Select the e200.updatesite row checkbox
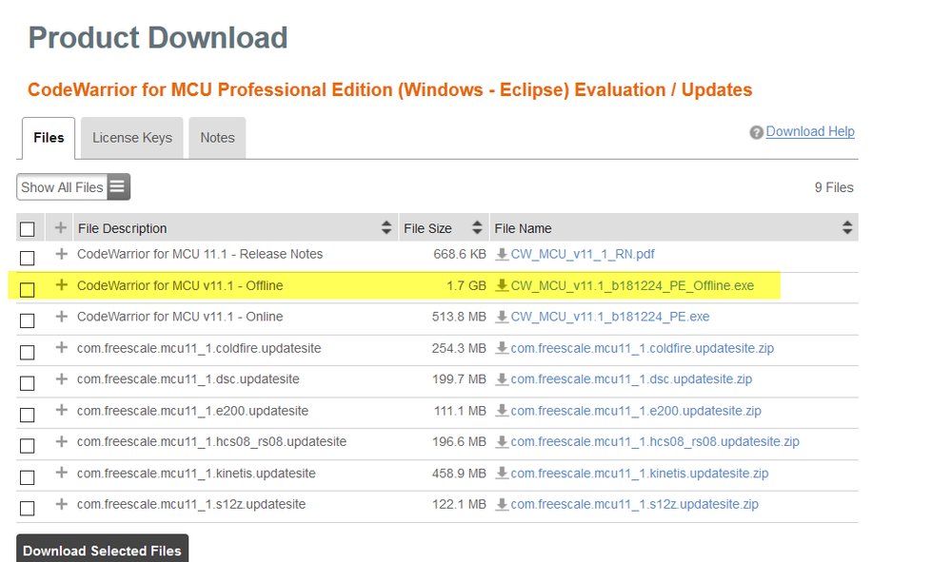Image resolution: width=951 pixels, height=562 pixels. click(28, 415)
